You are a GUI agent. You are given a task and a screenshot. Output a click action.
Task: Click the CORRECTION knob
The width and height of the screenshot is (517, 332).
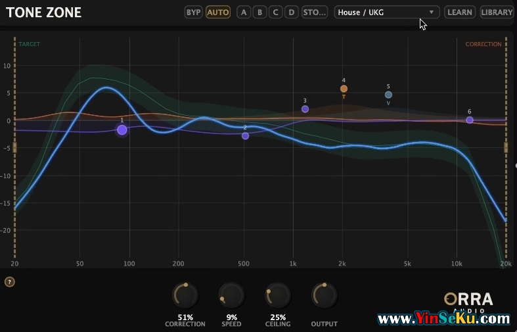coord(185,296)
